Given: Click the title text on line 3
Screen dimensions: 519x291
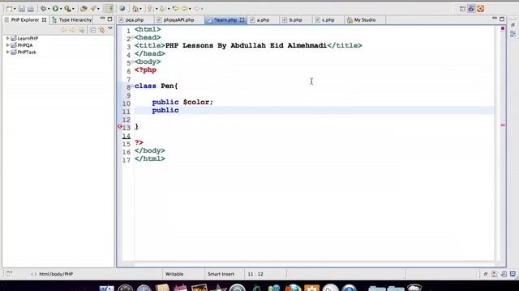Looking at the screenshot, I should [x=246, y=45].
